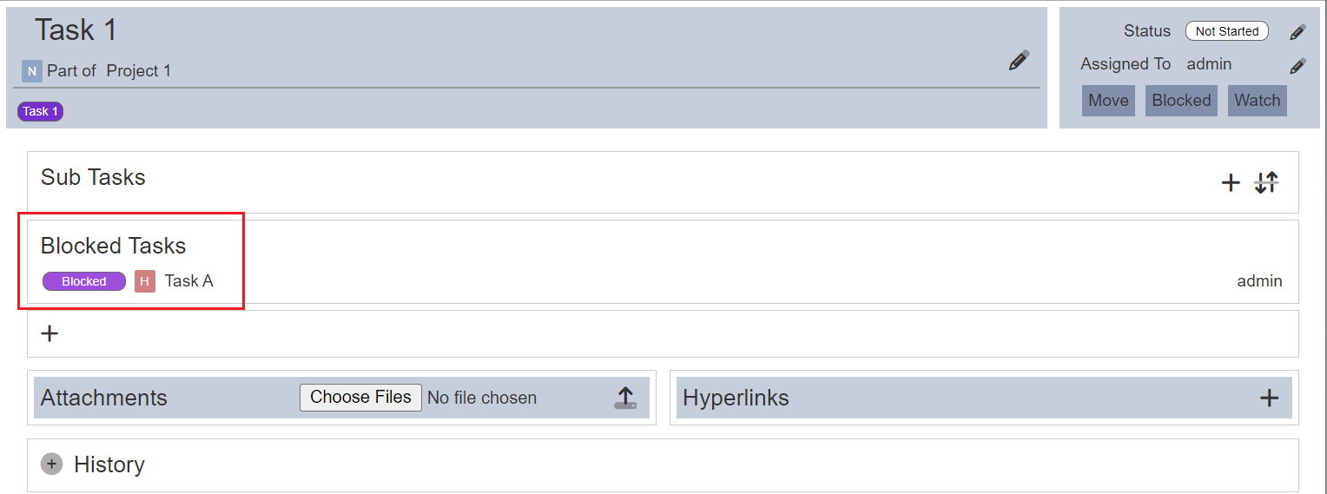Click the Move button
The image size is (1327, 494).
coord(1108,101)
